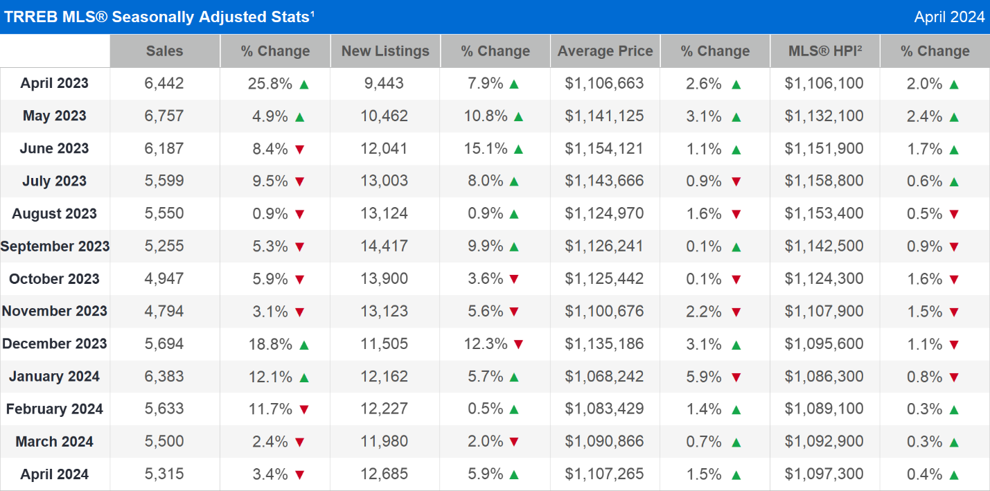The width and height of the screenshot is (990, 491).
Task: Select the New Listings column header
Action: pos(385,51)
